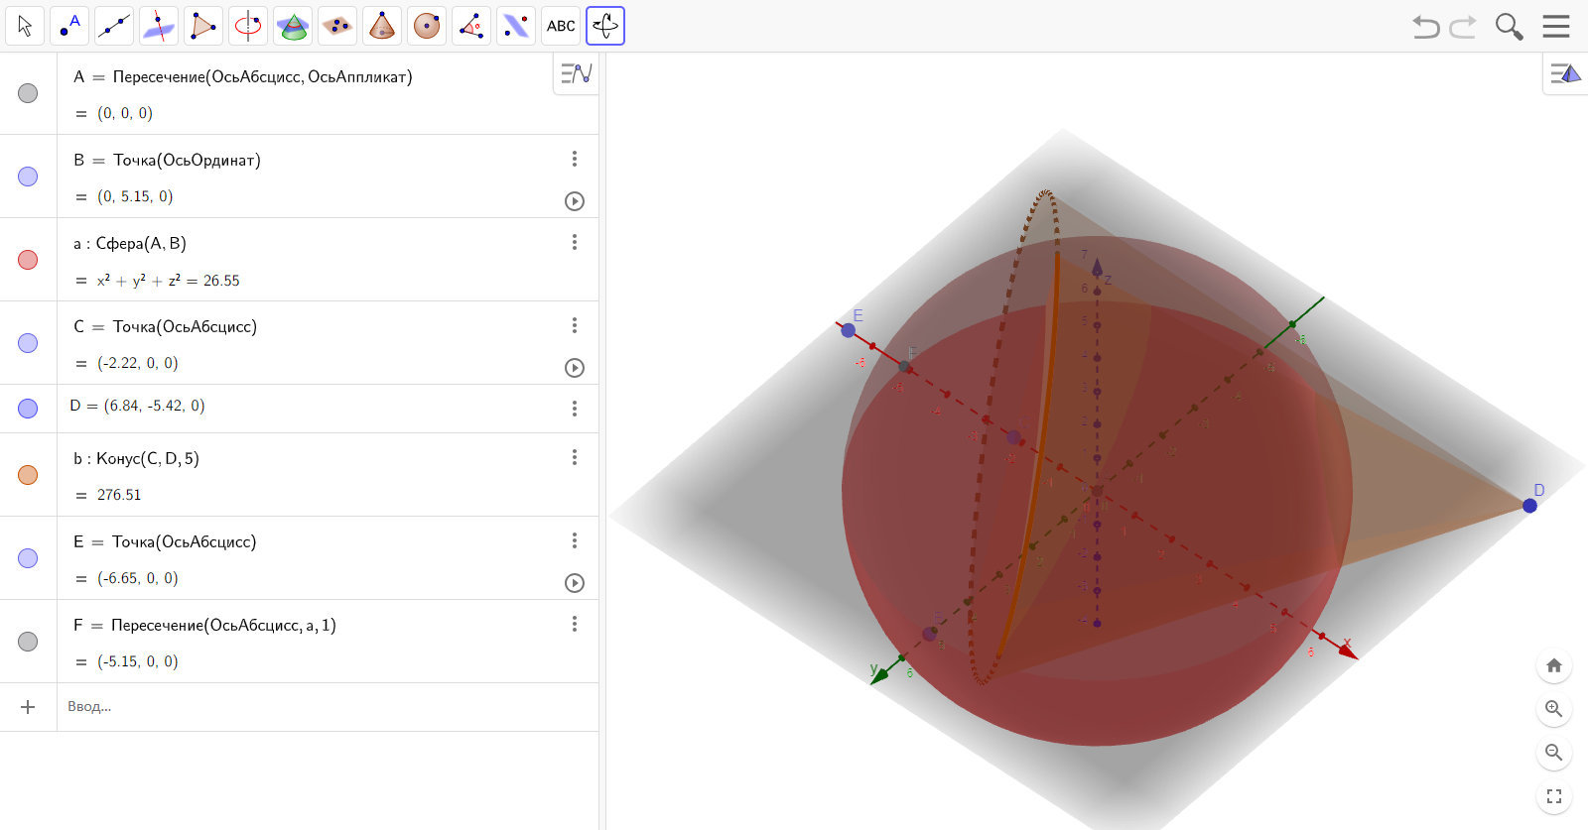This screenshot has height=830, width=1588.
Task: Choose the Sphere tool in toolbar
Action: tap(427, 26)
